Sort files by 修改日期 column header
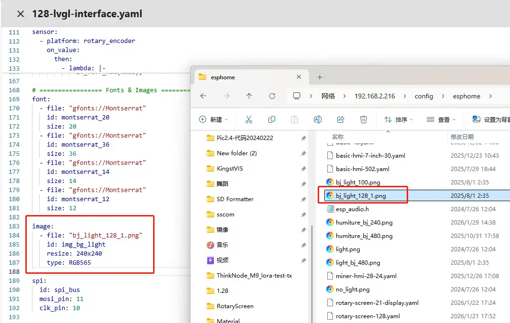 click(462, 137)
